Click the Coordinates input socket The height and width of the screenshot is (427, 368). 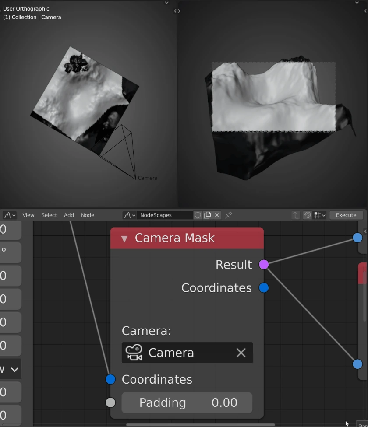(110, 379)
